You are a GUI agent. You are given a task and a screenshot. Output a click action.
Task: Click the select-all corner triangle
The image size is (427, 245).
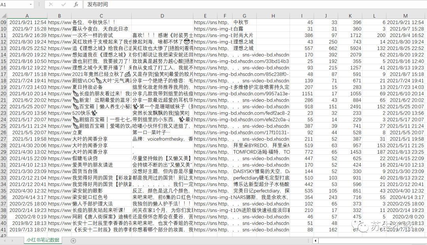pyautogui.click(x=4, y=16)
